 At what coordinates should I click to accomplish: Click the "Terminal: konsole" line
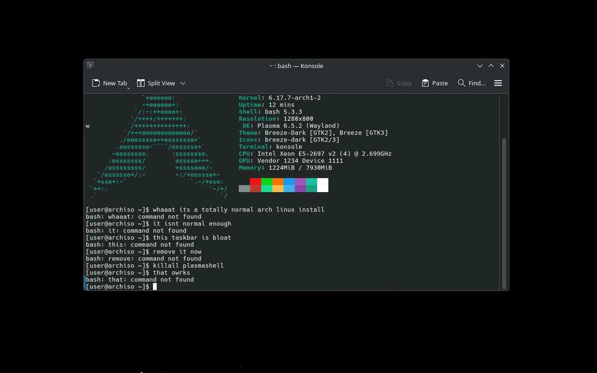(x=271, y=147)
